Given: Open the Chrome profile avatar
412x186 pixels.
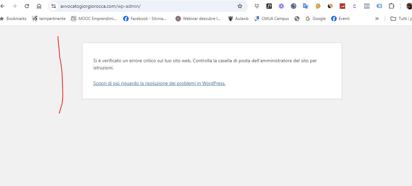Looking at the screenshot, I should pyautogui.click(x=409, y=6).
